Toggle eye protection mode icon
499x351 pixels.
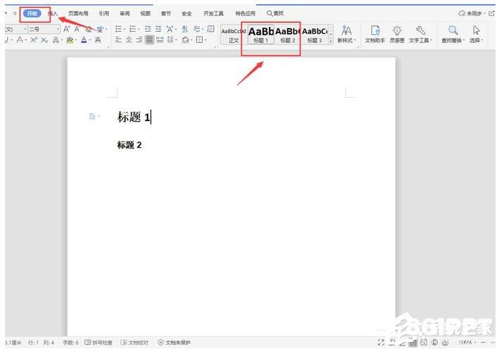[446, 343]
